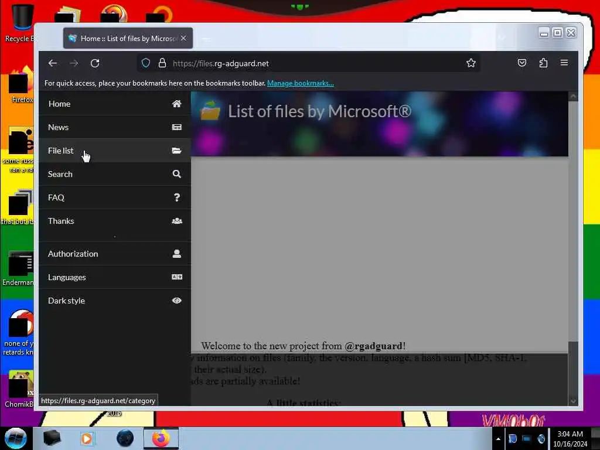This screenshot has width=600, height=450.
Task: Open Firefox hamburger application menu
Action: coord(564,63)
